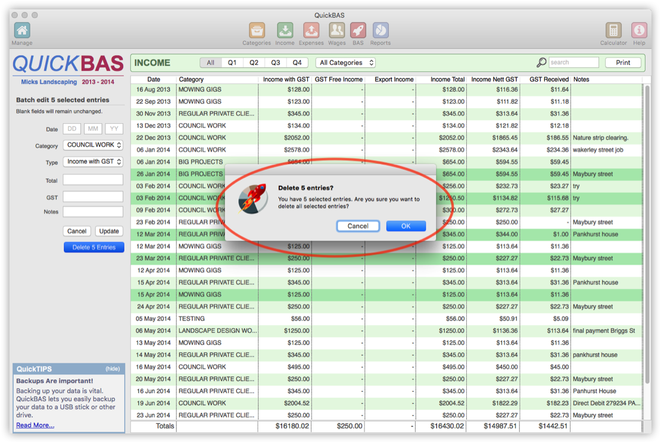Open the Income with GST type dropdown
Image resolution: width=661 pixels, height=443 pixels.
coord(93,161)
